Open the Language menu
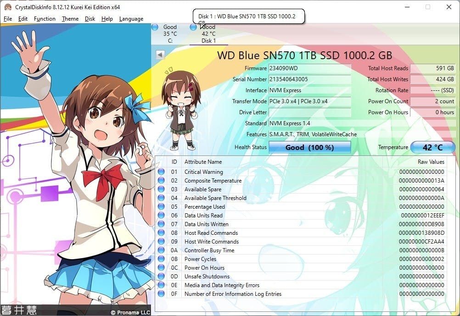Viewport: 460px width, 316px height. 131,19
